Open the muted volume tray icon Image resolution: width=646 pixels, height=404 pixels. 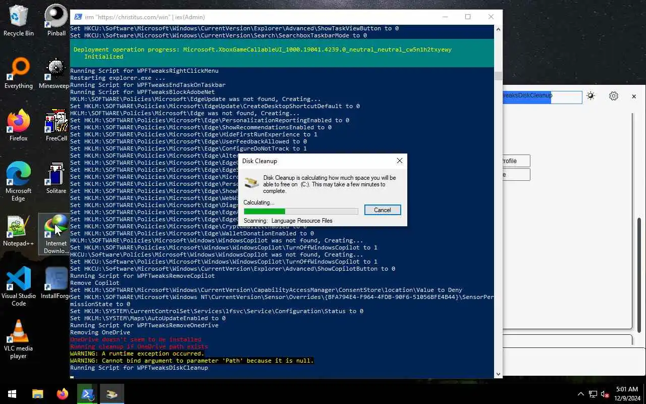(605, 394)
